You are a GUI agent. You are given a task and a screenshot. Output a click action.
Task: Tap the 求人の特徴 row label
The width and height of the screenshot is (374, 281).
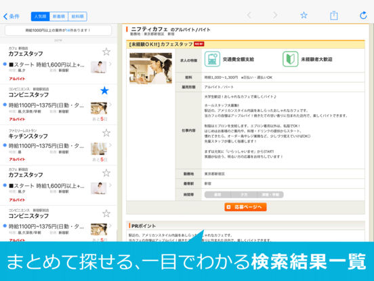[188, 60]
